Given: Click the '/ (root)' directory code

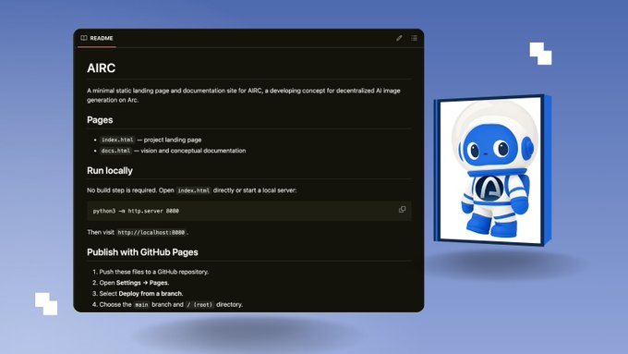Looking at the screenshot, I should tap(199, 305).
